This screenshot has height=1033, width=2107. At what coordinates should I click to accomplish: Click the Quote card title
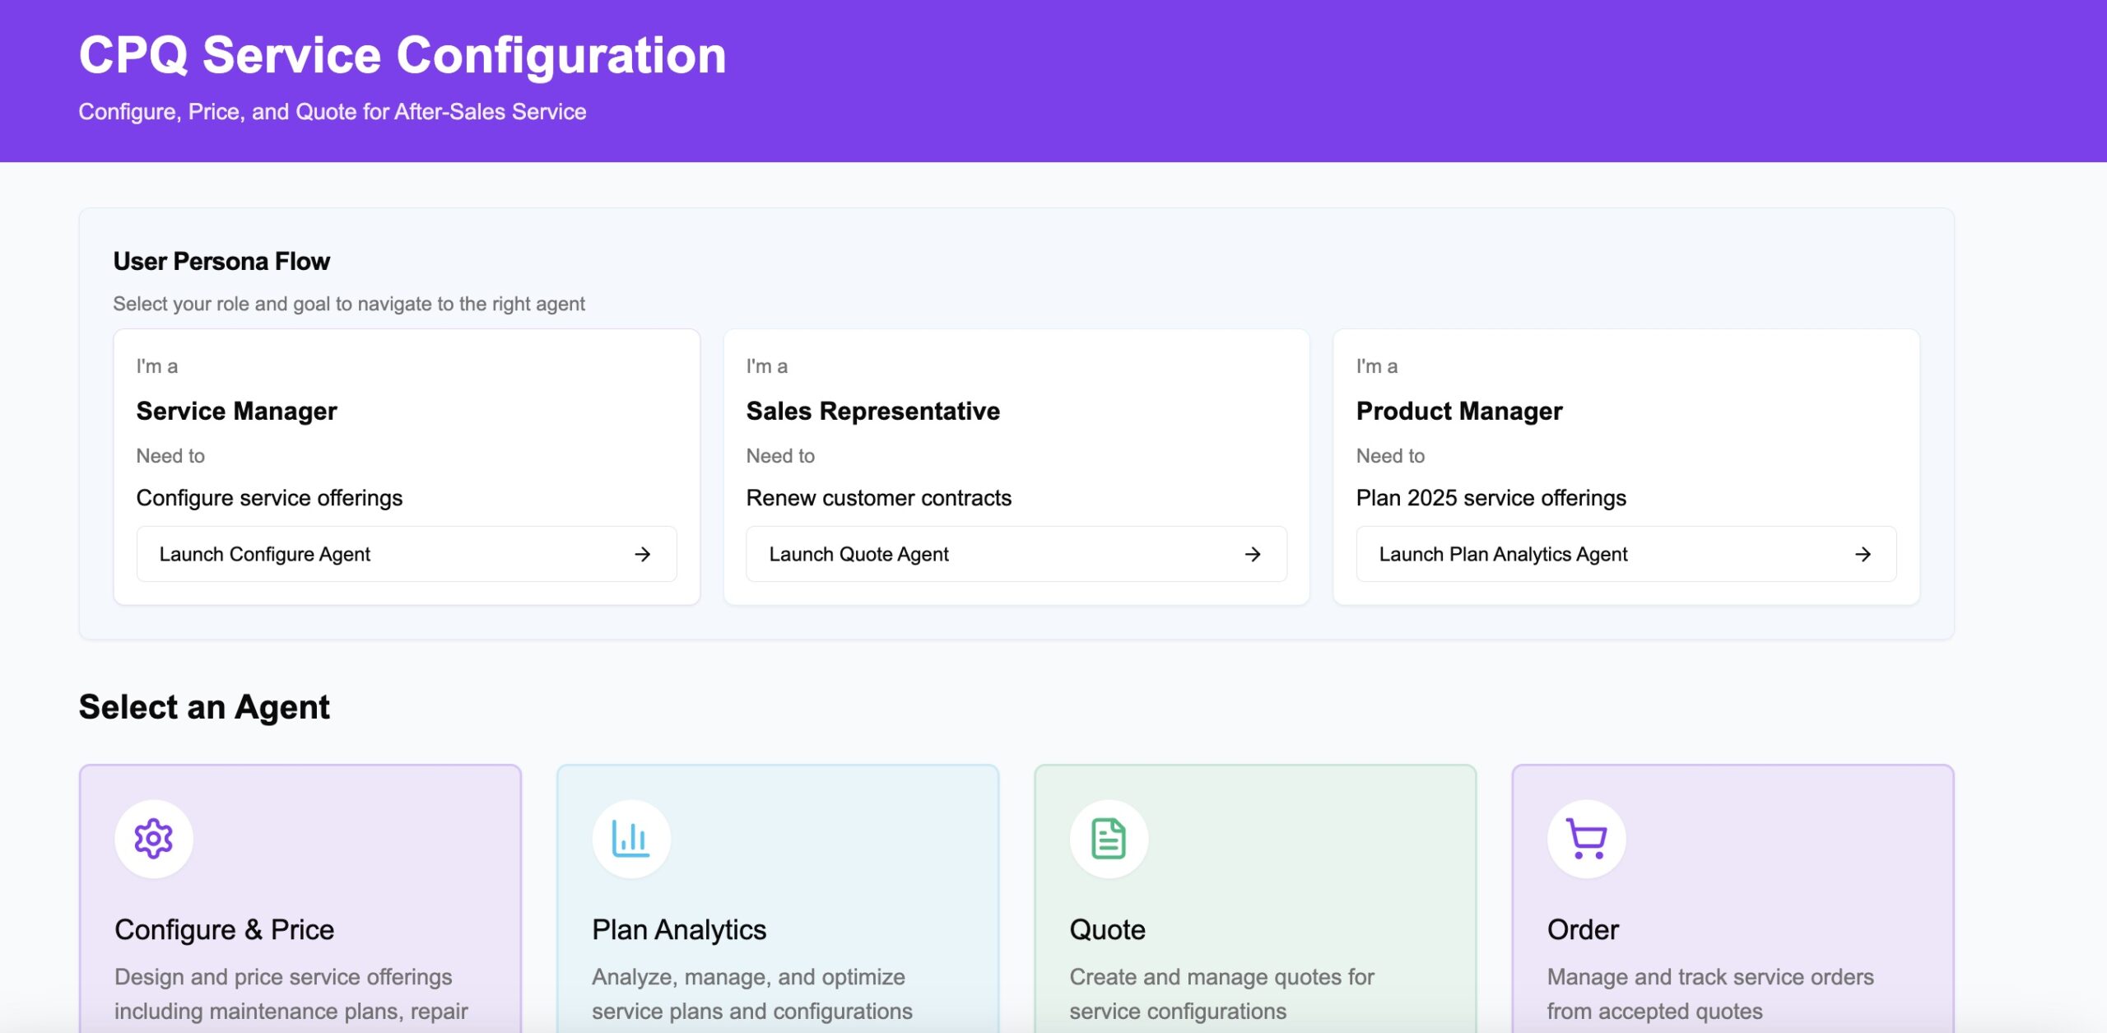point(1108,930)
